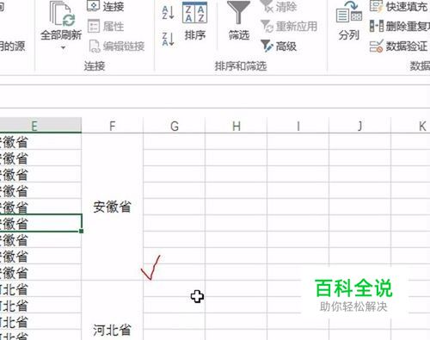Click the fill handle of selected cell
Image resolution: width=430 pixels, height=340 pixels.
[x=82, y=231]
